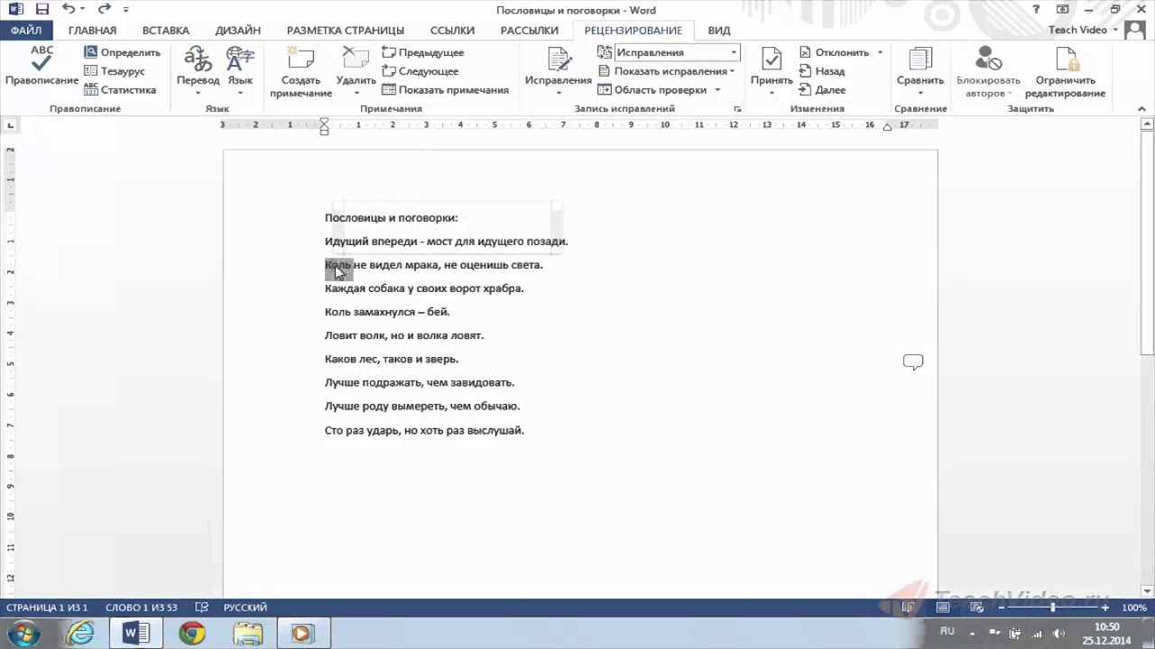Open Word Help question mark
The height and width of the screenshot is (649, 1155).
click(1037, 9)
